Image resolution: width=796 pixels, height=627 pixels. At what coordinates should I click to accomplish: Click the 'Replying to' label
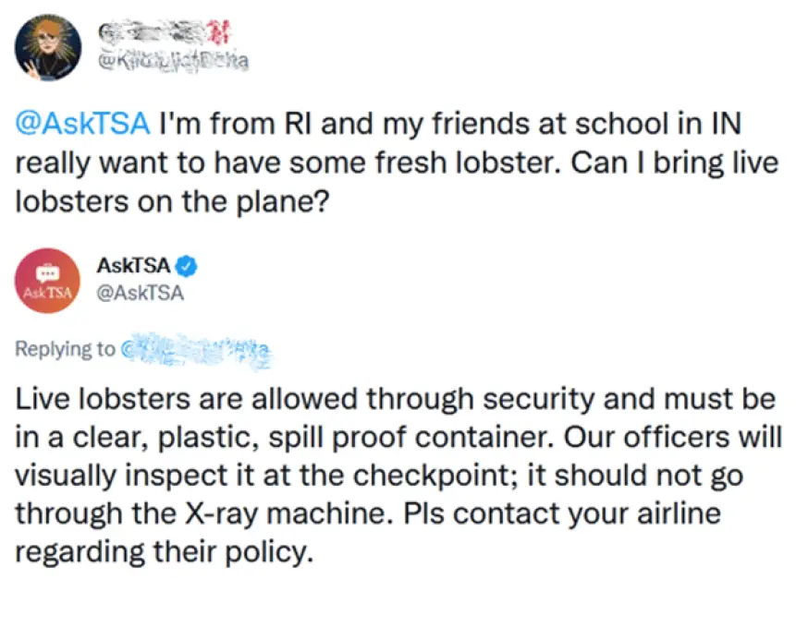66,349
